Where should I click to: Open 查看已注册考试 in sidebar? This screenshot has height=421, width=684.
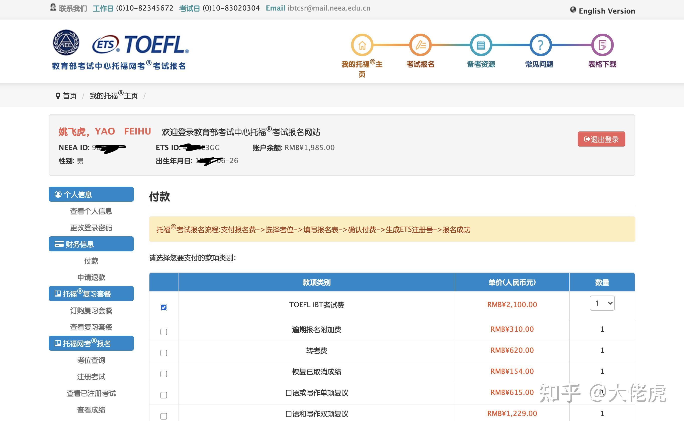(x=91, y=393)
